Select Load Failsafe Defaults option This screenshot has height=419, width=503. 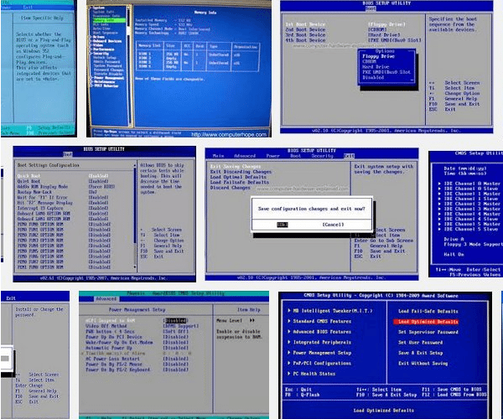tap(240, 182)
